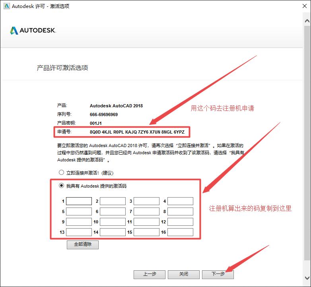Viewport: 311px width, 287px height.
Task: Click activation code input field 7
Action: (146, 211)
